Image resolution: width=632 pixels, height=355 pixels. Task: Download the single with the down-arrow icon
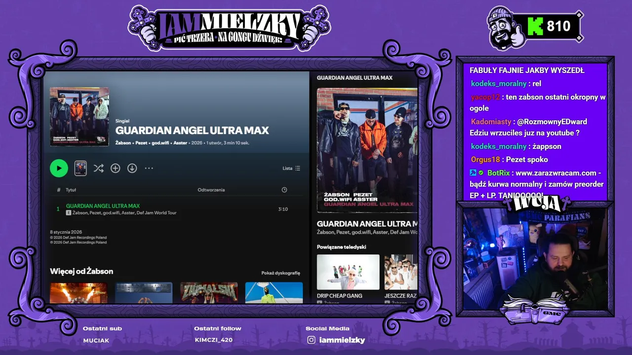click(132, 168)
